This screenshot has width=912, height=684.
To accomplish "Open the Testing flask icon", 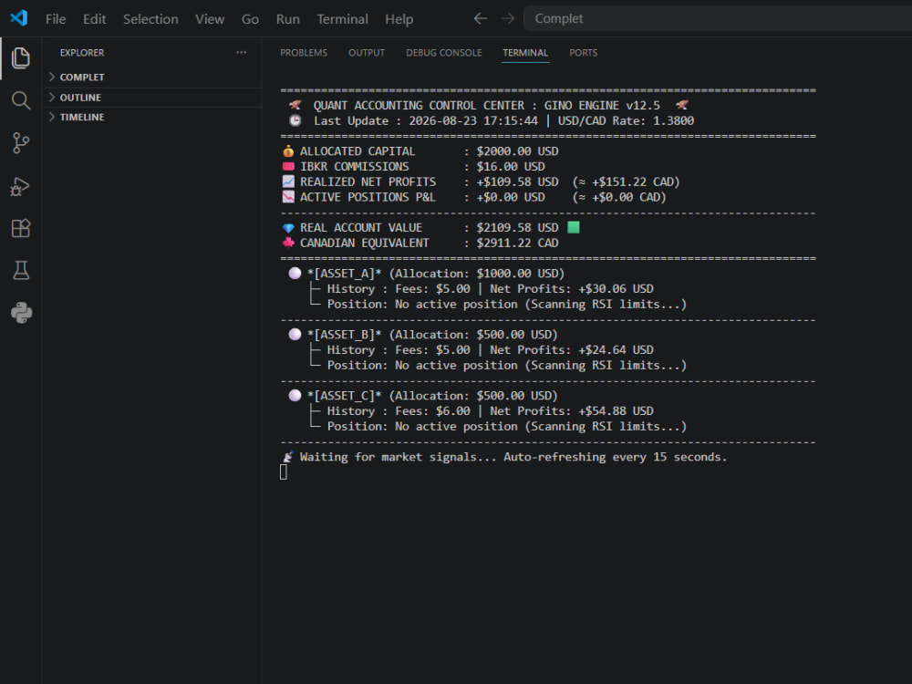I will tap(21, 271).
